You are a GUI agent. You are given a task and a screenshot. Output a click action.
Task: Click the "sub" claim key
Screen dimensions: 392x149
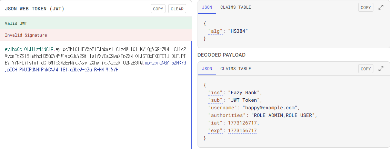215,100
